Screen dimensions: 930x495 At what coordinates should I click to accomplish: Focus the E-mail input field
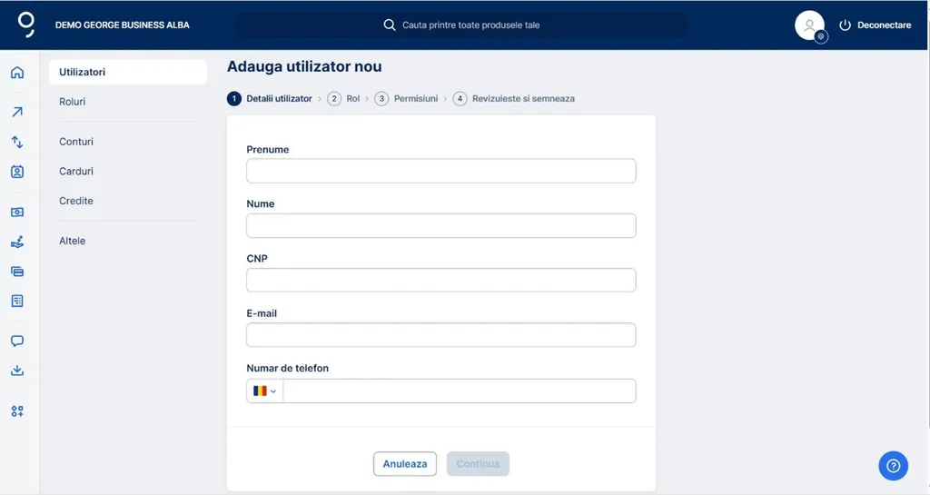(440, 334)
